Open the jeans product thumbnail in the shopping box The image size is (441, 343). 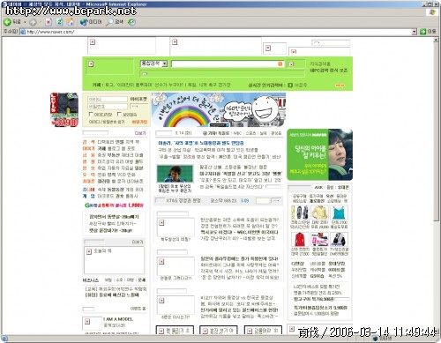tap(300, 213)
